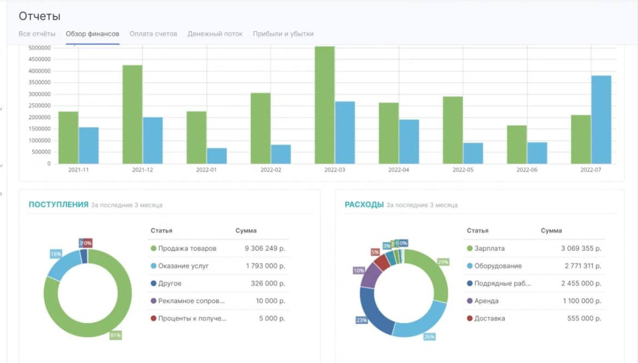The image size is (638, 363).
Task: Select the purple 10% segment in Расходы donut
Action: tap(370, 275)
